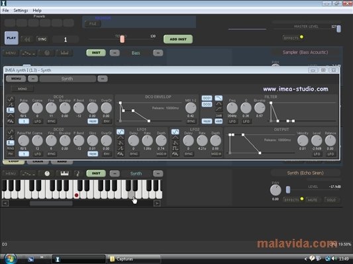This screenshot has height=264, width=353.
Task: Open the Synth preset name selector in synth window
Action: (x=68, y=79)
